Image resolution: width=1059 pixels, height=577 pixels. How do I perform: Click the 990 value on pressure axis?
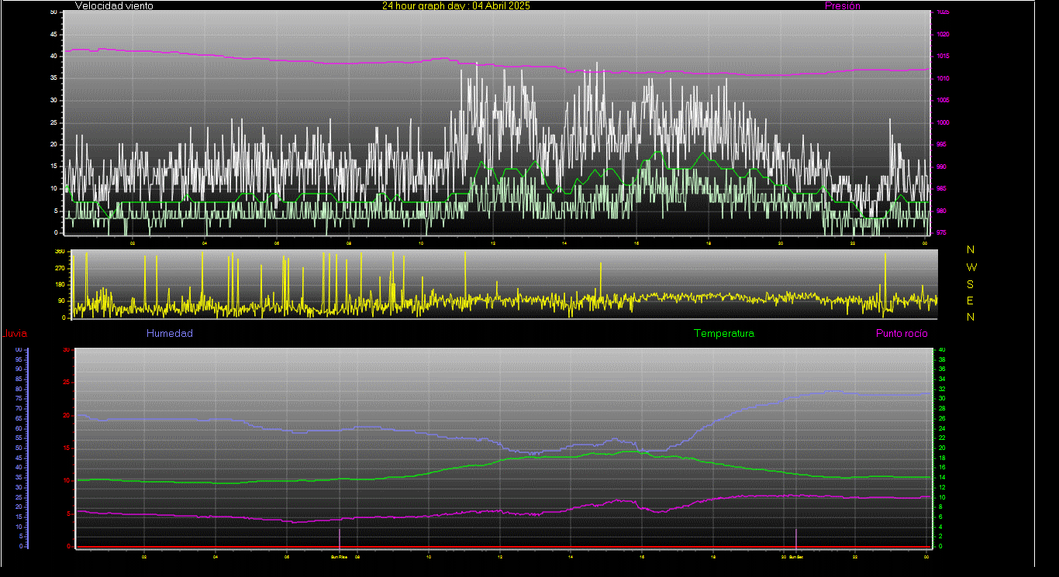[x=940, y=167]
